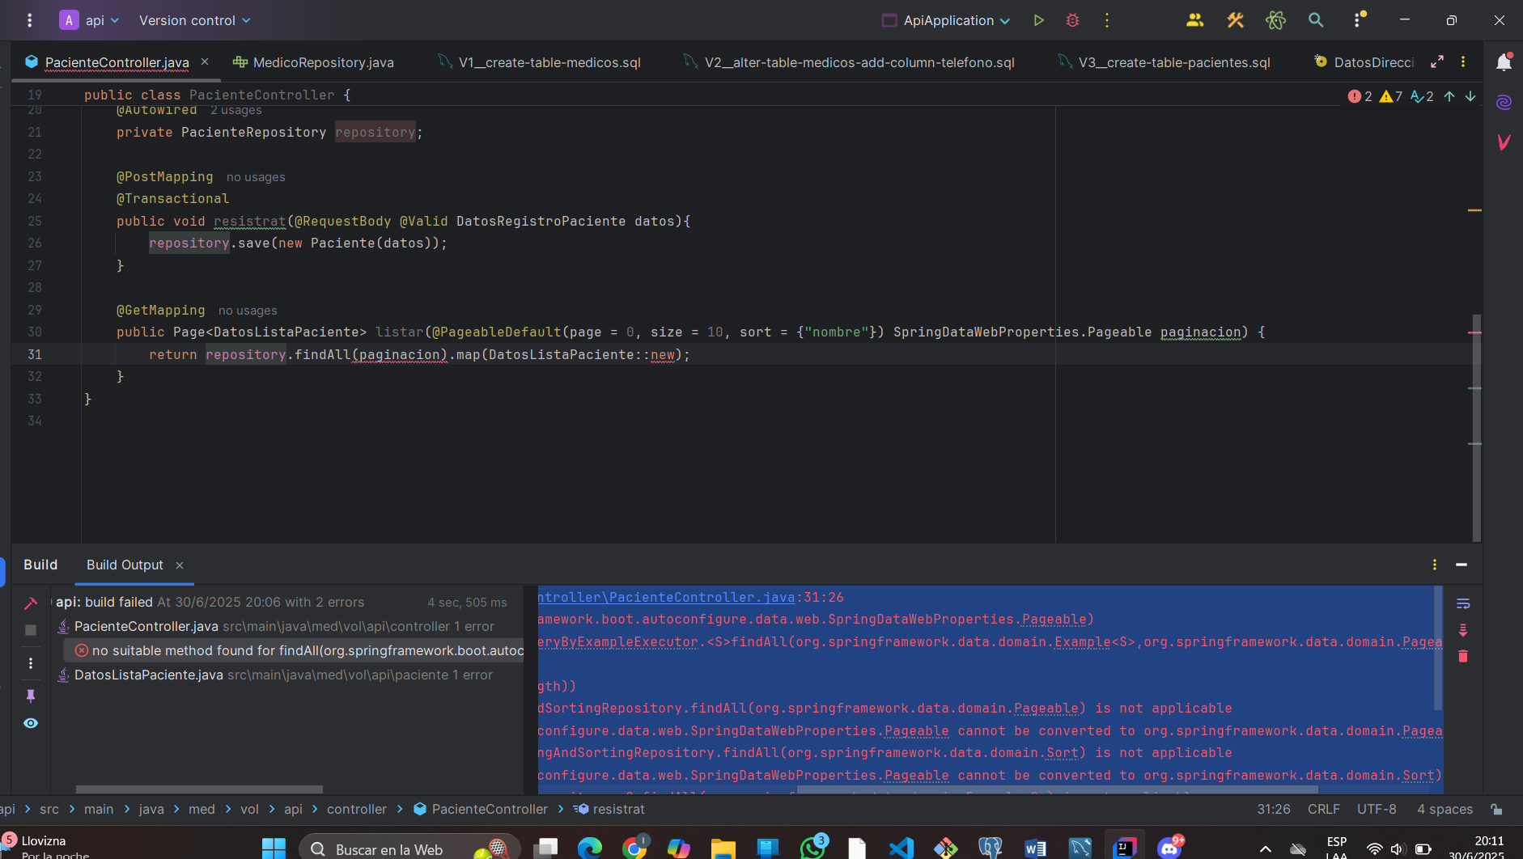The image size is (1523, 859).
Task: Click build tree horizontal scrollbar
Action: [x=199, y=789]
